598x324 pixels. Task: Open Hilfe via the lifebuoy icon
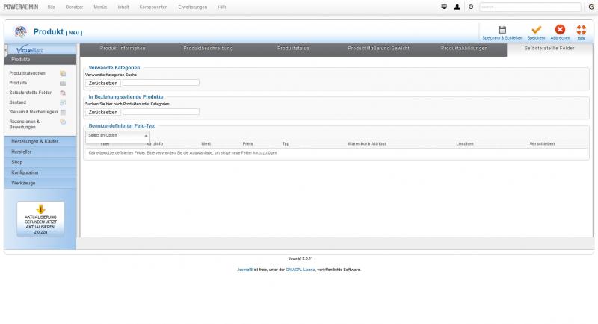pos(581,30)
